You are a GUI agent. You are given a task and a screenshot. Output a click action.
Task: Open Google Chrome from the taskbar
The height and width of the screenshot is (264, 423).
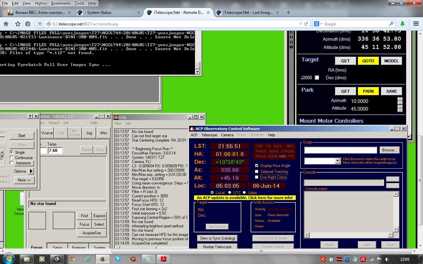tap(72, 259)
